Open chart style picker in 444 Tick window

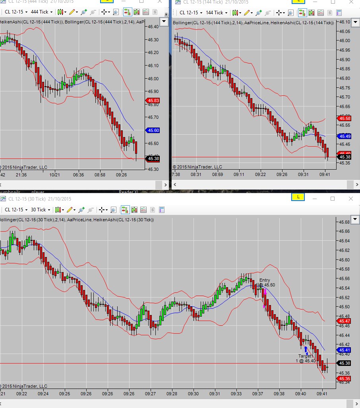point(62,12)
